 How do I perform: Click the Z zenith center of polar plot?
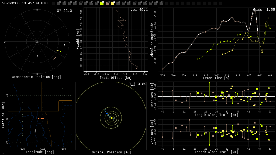(37, 42)
